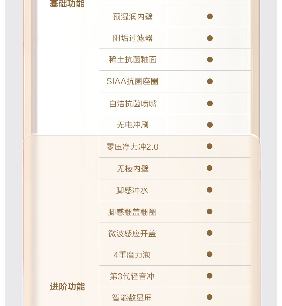Click the dot beside 无电冲刷

[210, 125]
